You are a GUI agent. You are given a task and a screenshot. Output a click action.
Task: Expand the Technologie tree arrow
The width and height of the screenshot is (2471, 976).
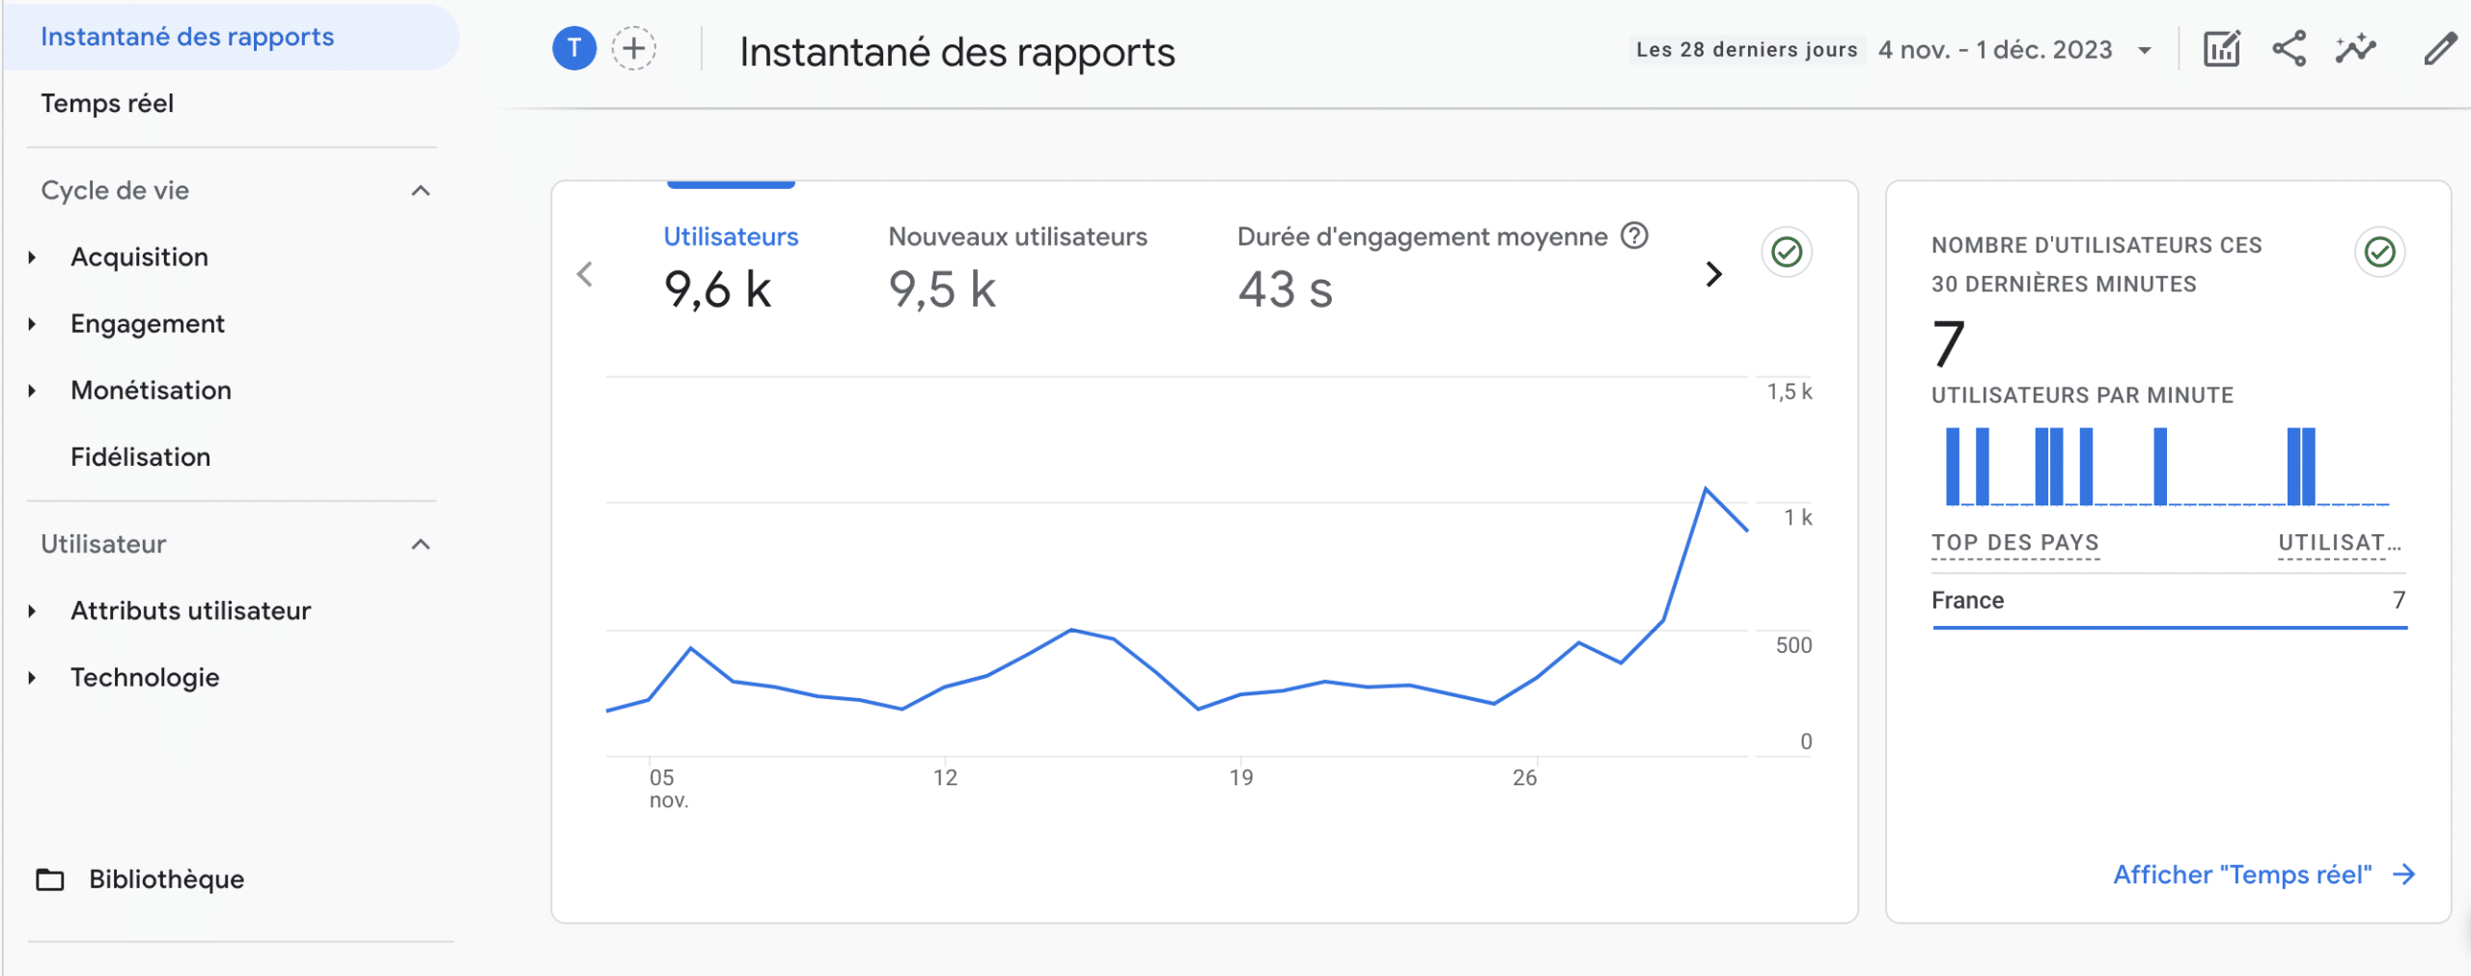(x=32, y=677)
